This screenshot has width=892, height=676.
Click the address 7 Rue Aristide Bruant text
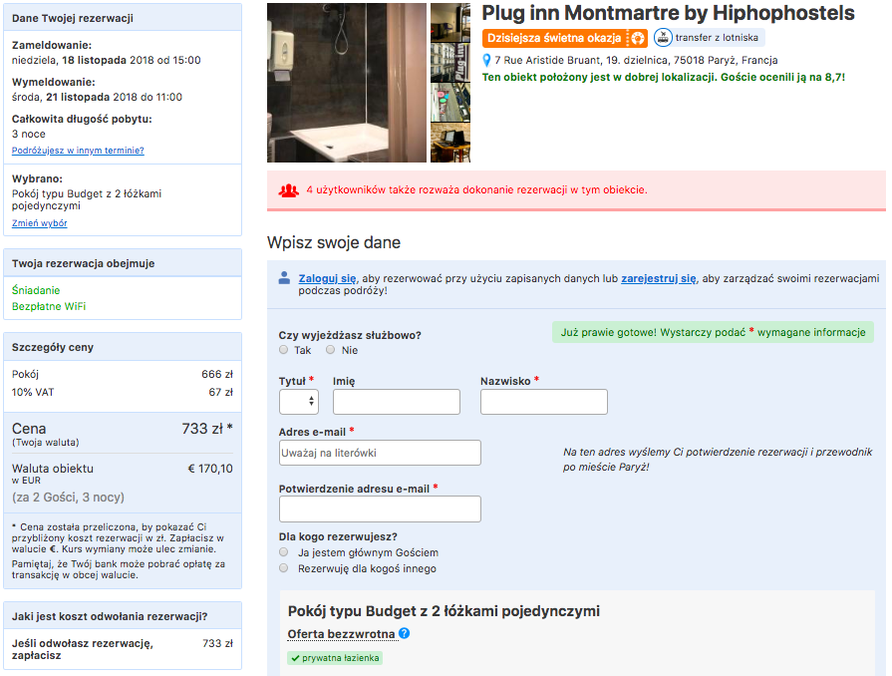[x=636, y=60]
